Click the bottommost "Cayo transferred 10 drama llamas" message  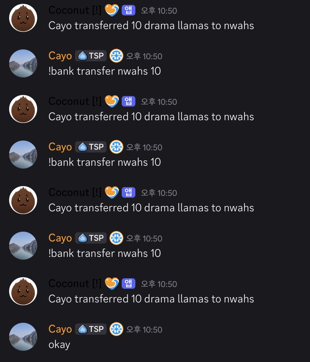point(151,299)
